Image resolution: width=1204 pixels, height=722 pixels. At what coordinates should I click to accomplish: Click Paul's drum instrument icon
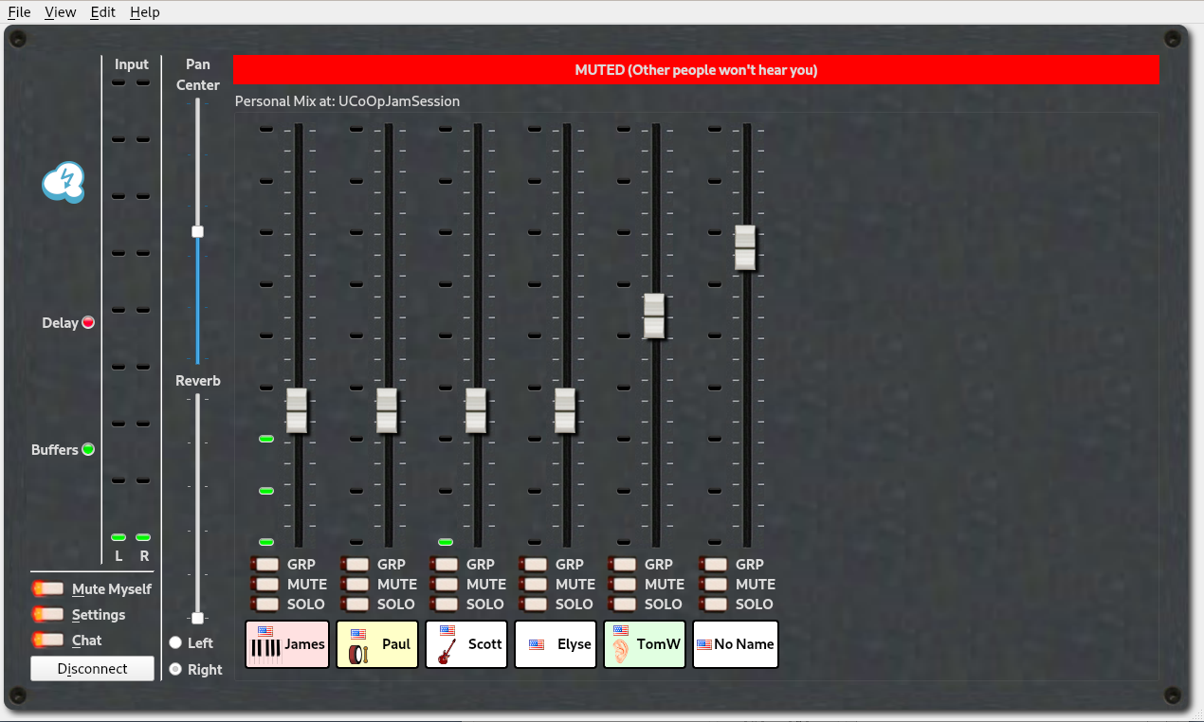point(357,653)
